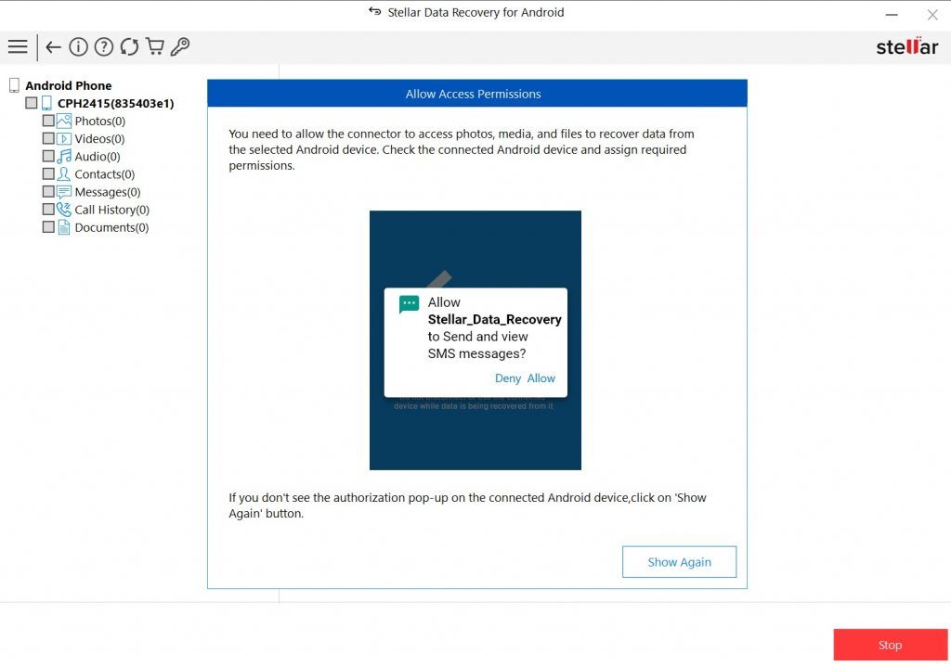Select the Videos(0) tree label

tap(99, 139)
